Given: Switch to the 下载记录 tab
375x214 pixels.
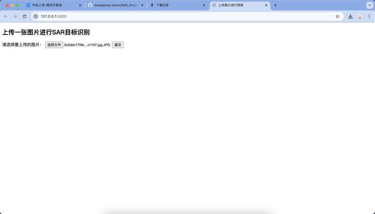Looking at the screenshot, I should coord(178,5).
